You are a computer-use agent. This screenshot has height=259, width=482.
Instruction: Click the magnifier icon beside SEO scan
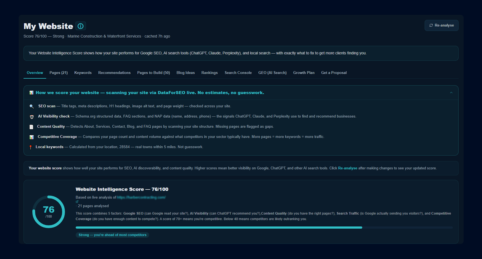[32, 106]
